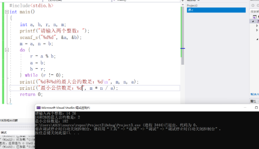Click the printf 最小公倍数 code line
259x149 pixels.
click(x=69, y=88)
